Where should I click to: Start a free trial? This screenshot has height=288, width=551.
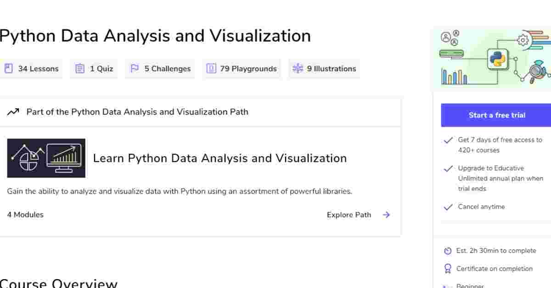coord(496,115)
